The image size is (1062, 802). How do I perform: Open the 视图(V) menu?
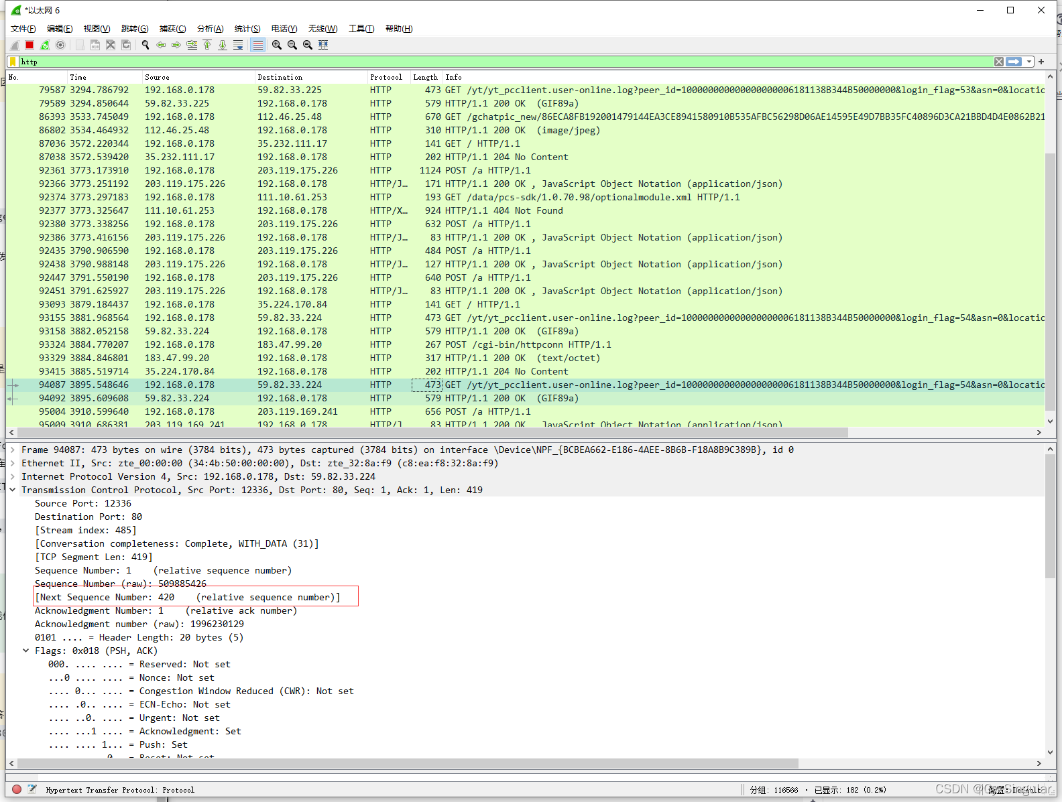[97, 29]
